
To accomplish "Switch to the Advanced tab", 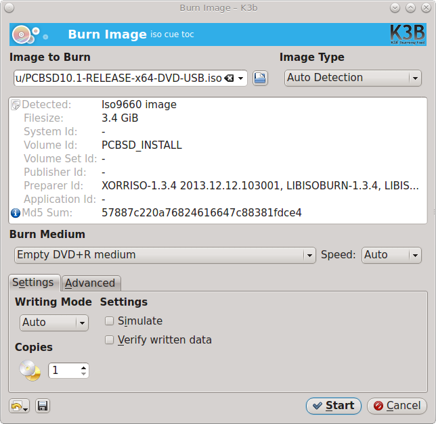I will click(90, 283).
